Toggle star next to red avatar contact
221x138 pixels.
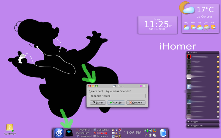pyautogui.click(x=218, y=57)
